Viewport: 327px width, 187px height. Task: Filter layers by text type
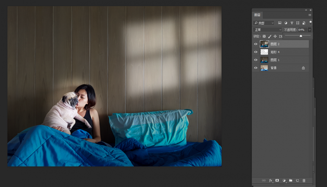(x=291, y=23)
